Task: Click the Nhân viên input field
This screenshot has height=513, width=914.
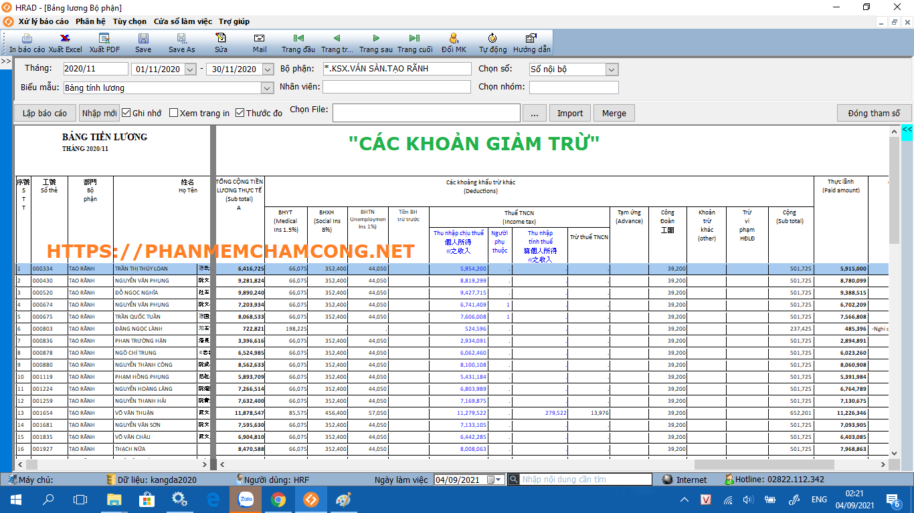Action: coord(397,87)
